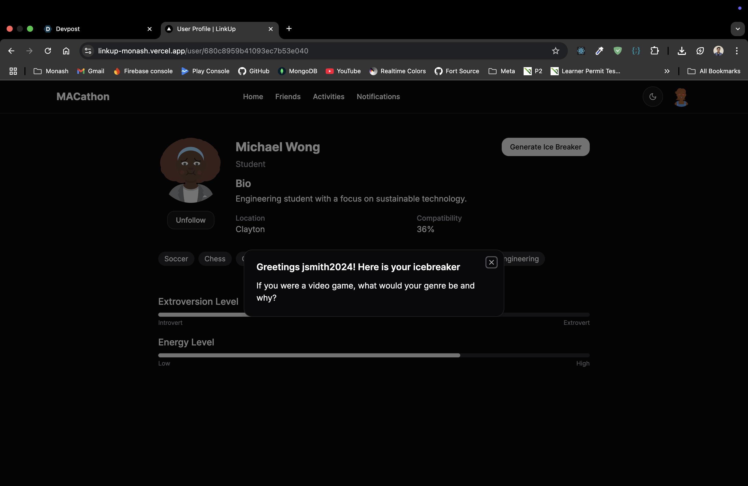Open the browser downloads icon
Image resolution: width=748 pixels, height=486 pixels.
[681, 51]
